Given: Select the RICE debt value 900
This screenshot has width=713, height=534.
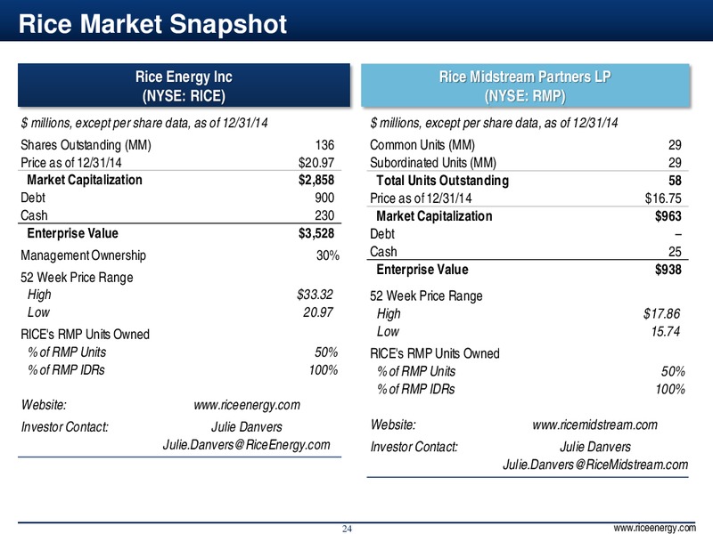Looking at the screenshot, I should [324, 198].
